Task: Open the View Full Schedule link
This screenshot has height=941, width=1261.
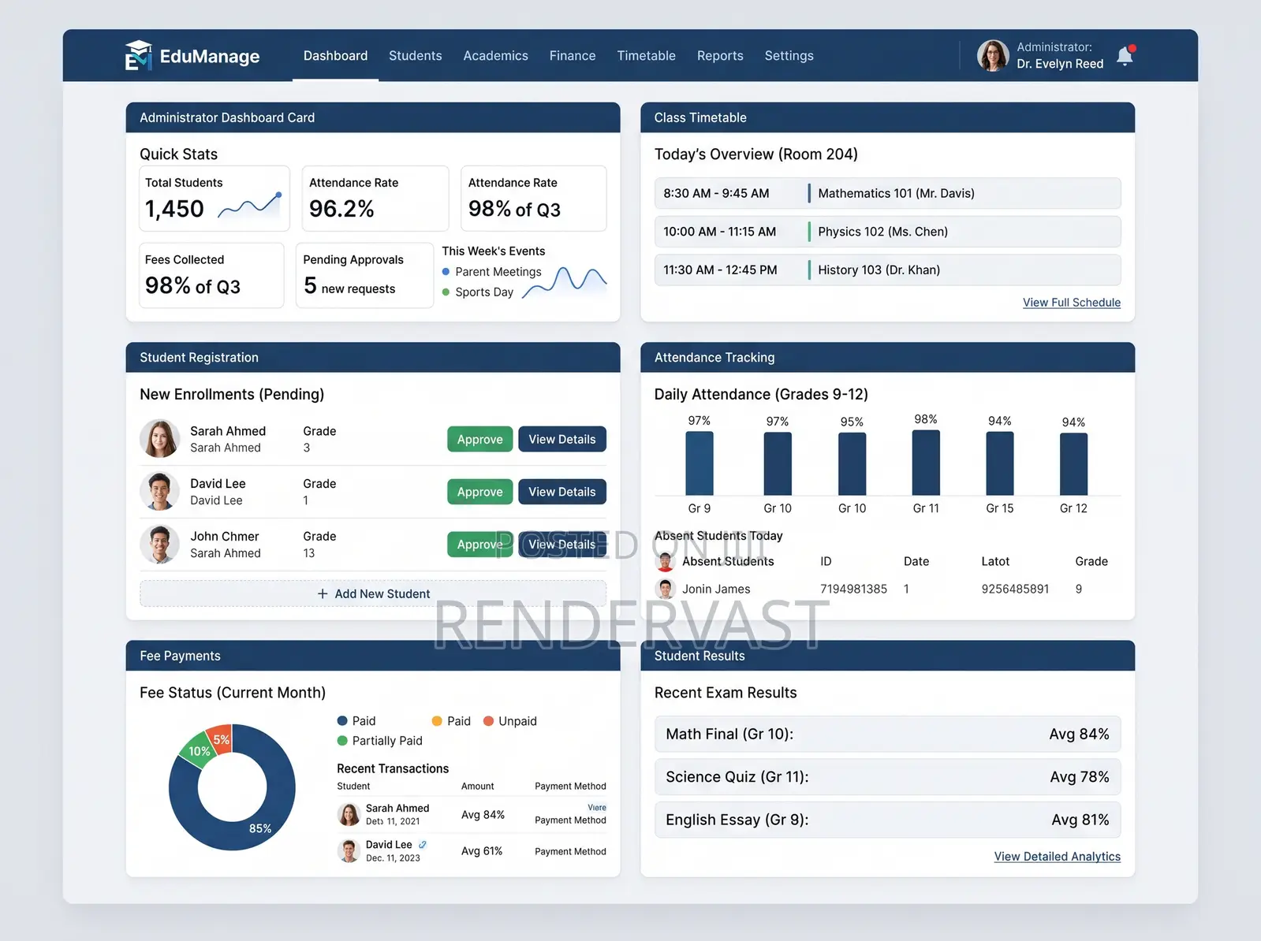Action: coord(1071,303)
